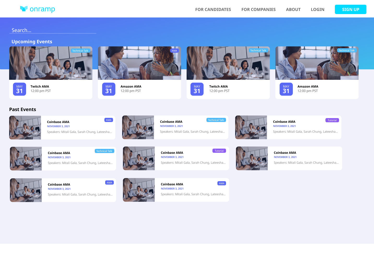This screenshot has height=256, width=374.
Task: Focus the Search events field
Action: (53, 30)
